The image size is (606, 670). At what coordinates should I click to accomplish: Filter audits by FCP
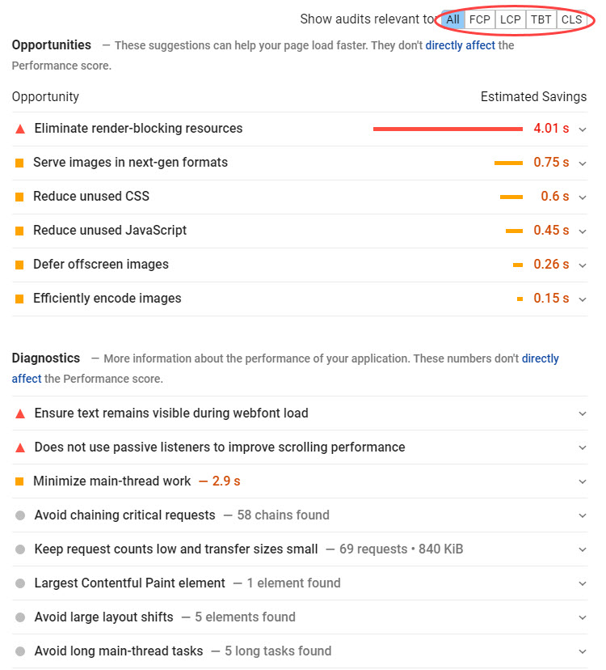click(x=480, y=19)
